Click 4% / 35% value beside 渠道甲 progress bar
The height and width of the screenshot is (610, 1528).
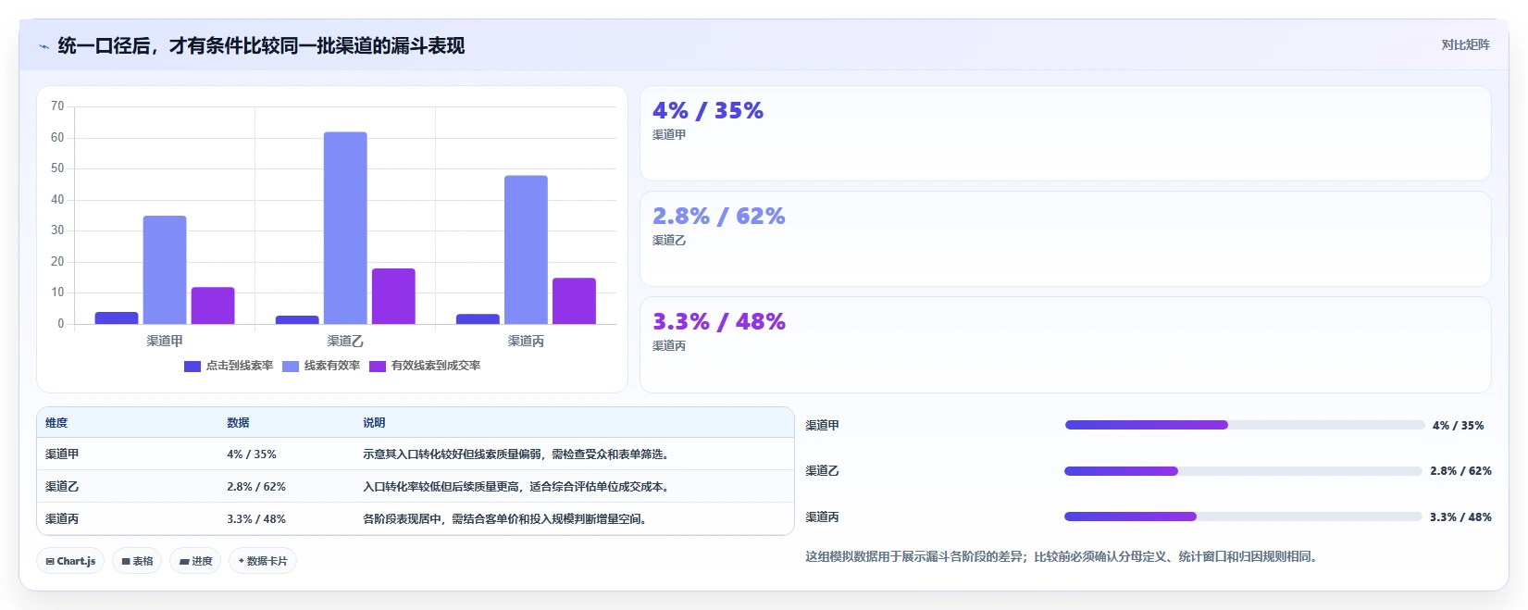[1458, 426]
